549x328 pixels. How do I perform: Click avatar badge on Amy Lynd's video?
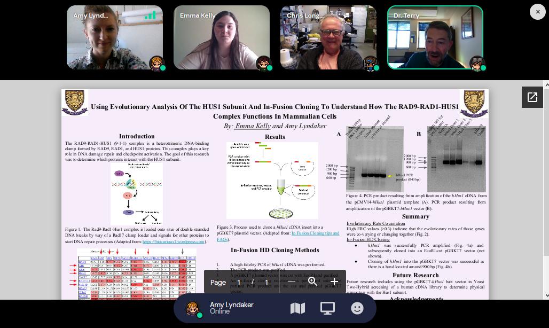[156, 64]
